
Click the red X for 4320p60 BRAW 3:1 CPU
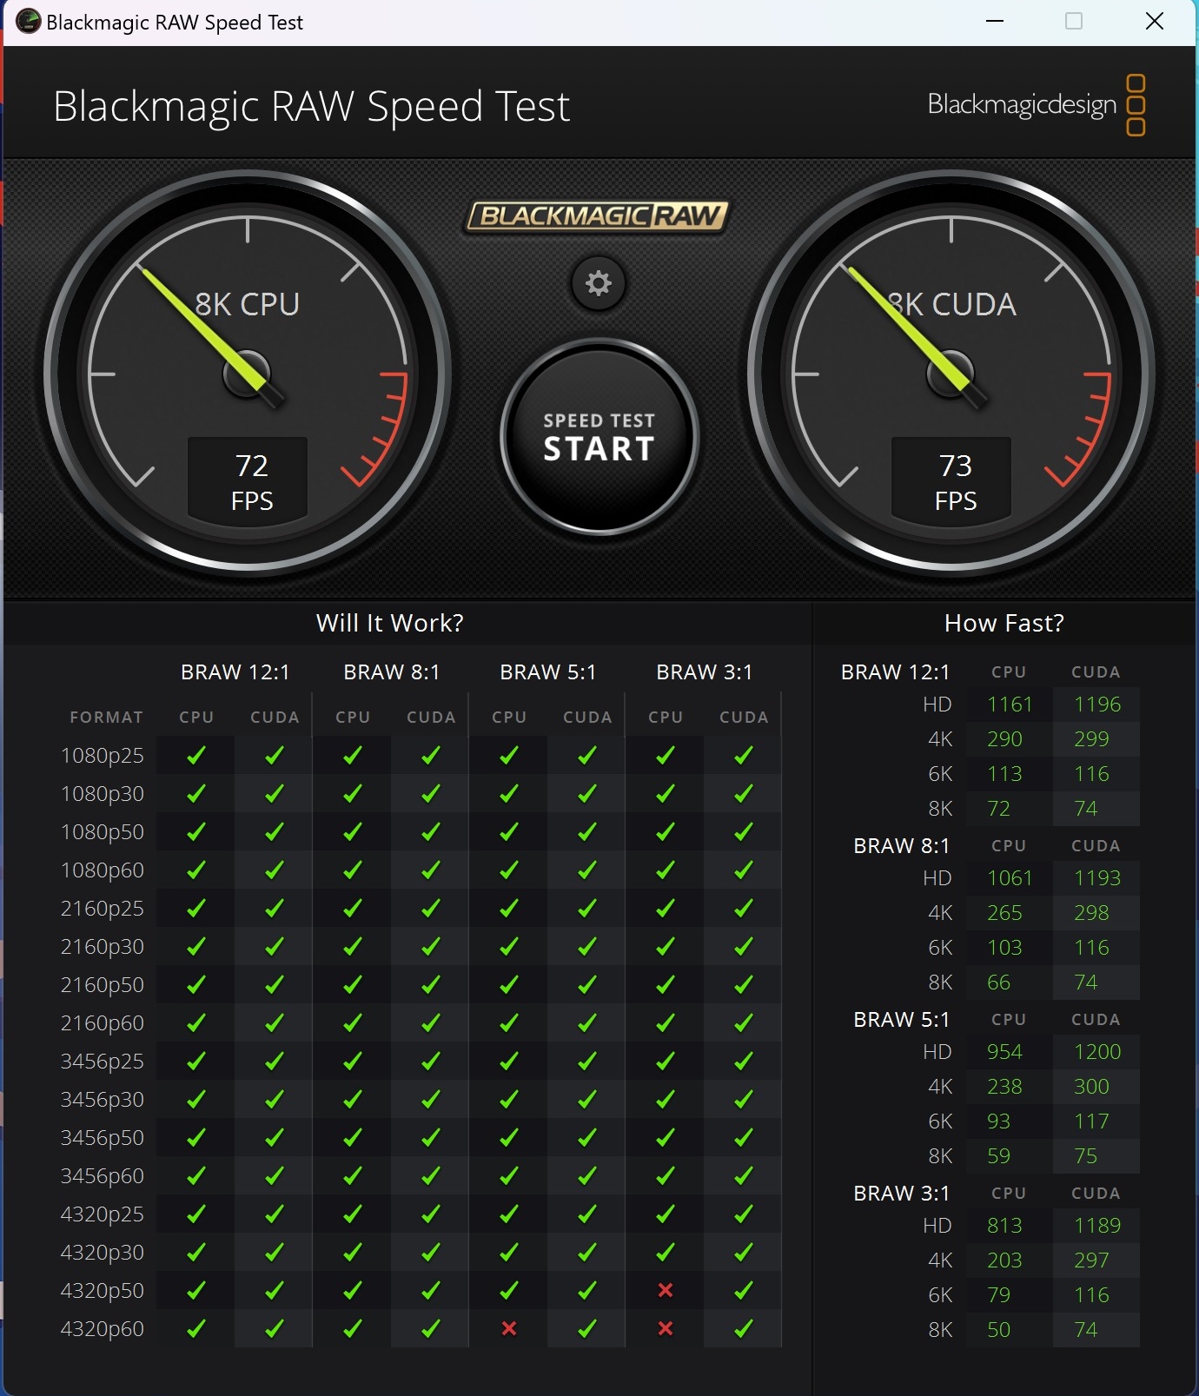tap(666, 1328)
